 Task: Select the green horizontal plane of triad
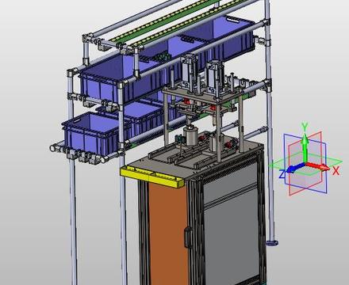[305, 165]
